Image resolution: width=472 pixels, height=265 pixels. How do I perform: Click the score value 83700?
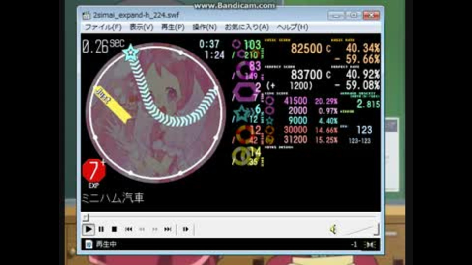point(306,75)
